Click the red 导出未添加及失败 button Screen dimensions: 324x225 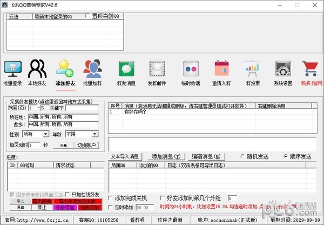(78, 201)
